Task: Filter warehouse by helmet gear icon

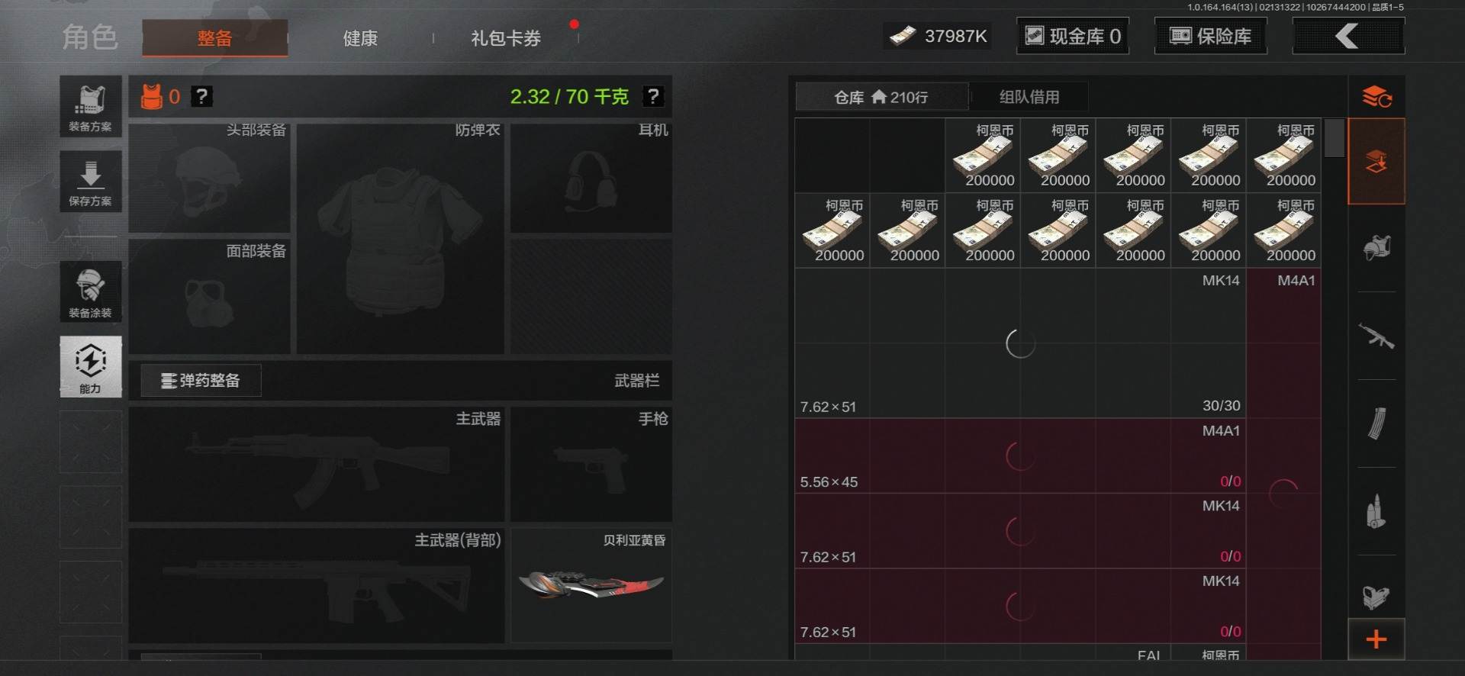Action: pos(1376,248)
